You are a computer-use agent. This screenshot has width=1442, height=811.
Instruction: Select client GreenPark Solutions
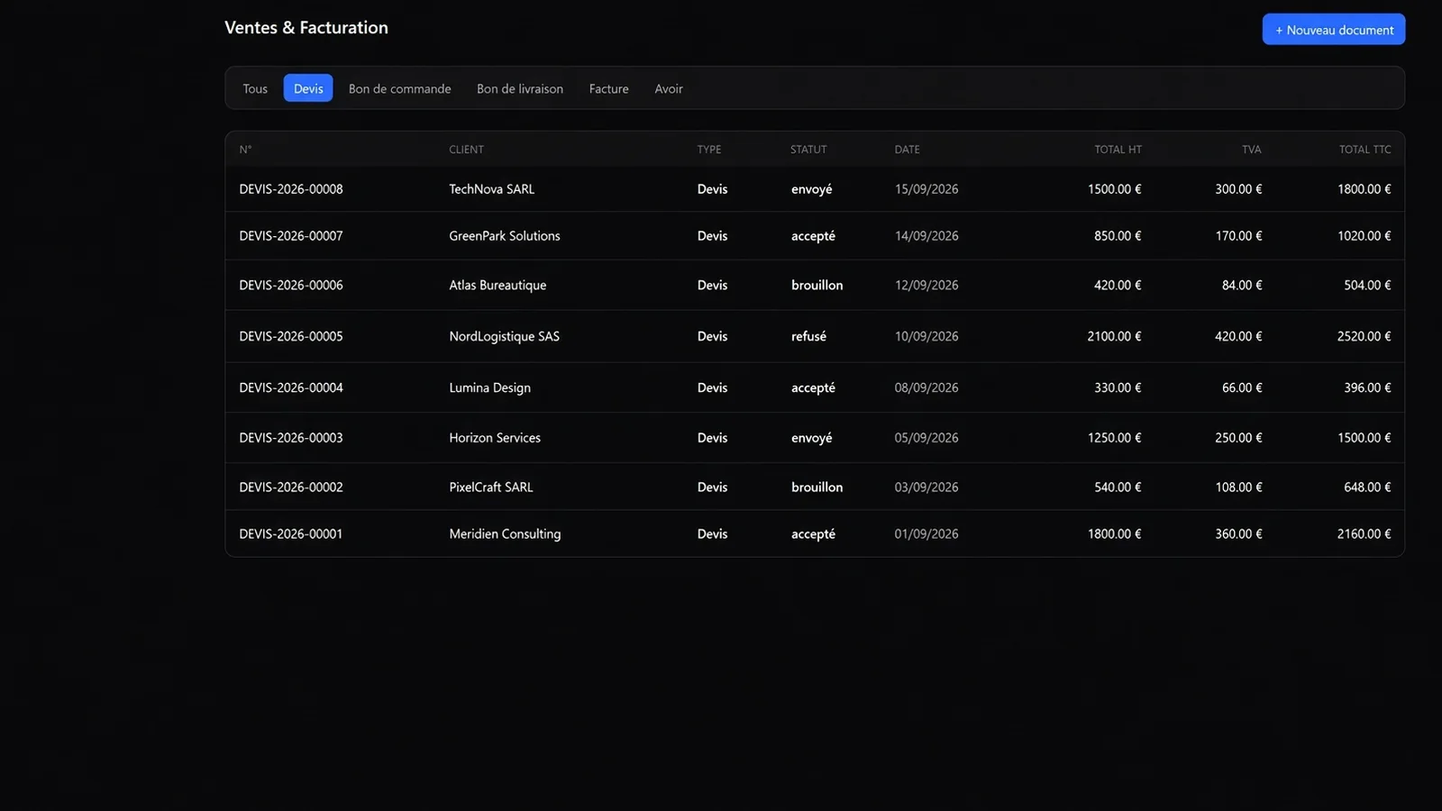click(505, 236)
